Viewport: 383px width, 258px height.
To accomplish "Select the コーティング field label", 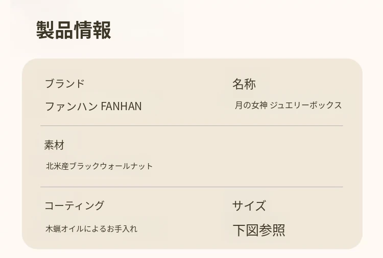I will point(74,206).
